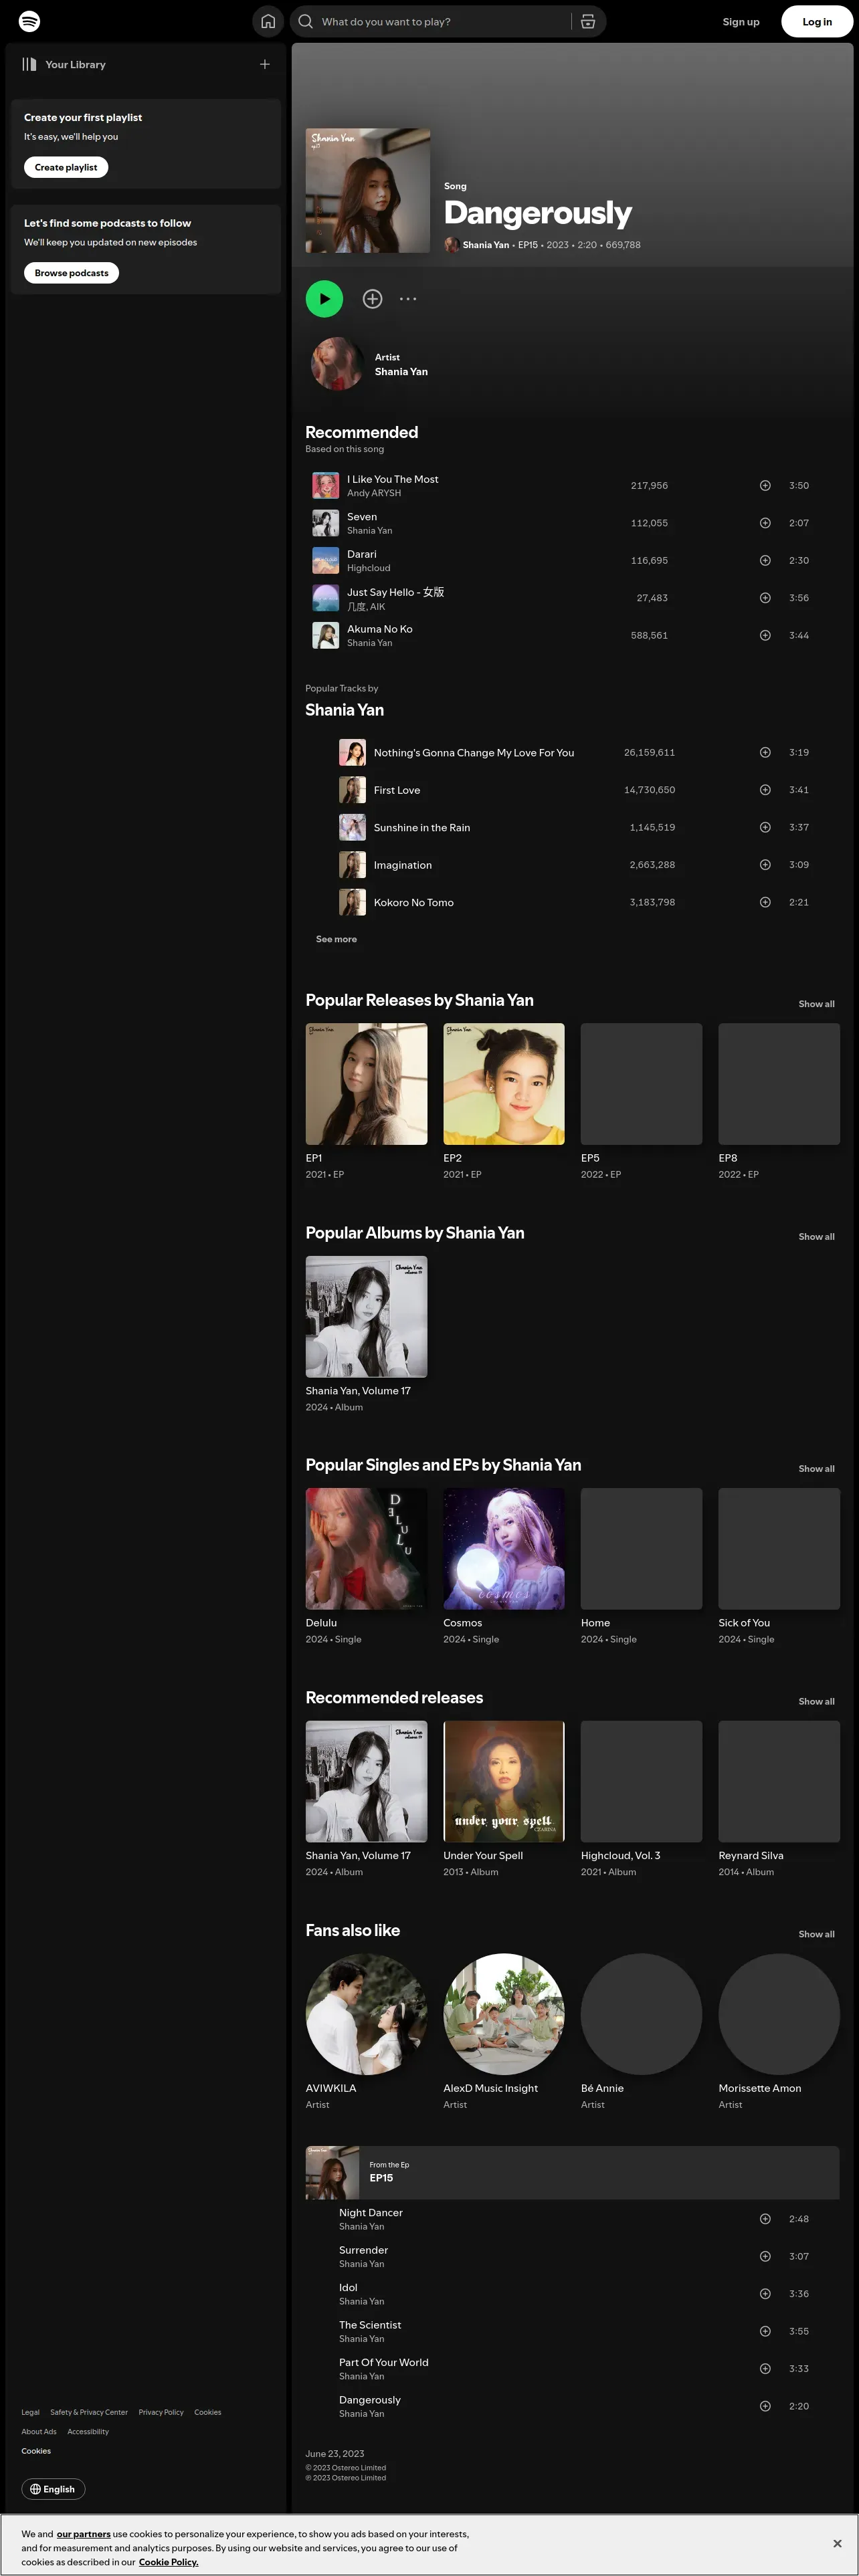
Task: Open the Dangerously cover art
Action: (368, 190)
